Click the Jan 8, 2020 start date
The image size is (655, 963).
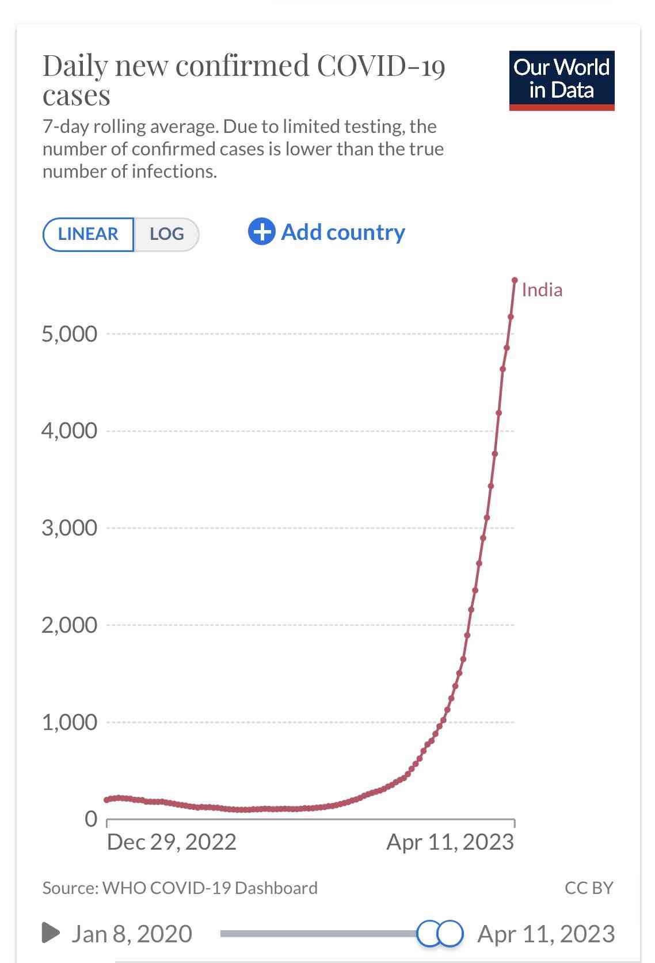[x=131, y=933]
